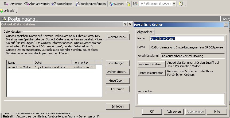Click the Antworten reply toolbar button
This screenshot has height=118, width=230.
pos(13,4)
